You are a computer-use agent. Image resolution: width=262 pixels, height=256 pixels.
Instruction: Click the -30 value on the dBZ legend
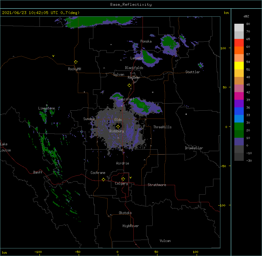coord(249,161)
